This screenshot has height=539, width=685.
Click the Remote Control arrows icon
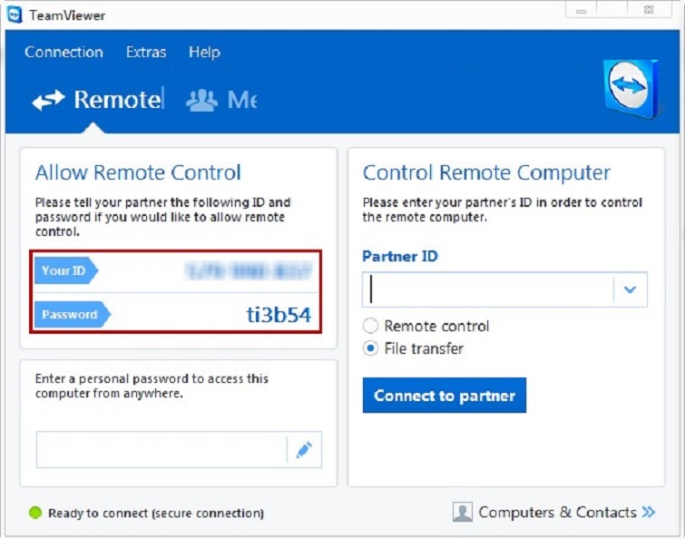click(48, 100)
